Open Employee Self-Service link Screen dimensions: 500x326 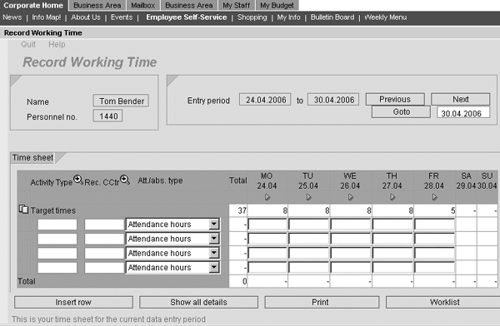[x=187, y=17]
